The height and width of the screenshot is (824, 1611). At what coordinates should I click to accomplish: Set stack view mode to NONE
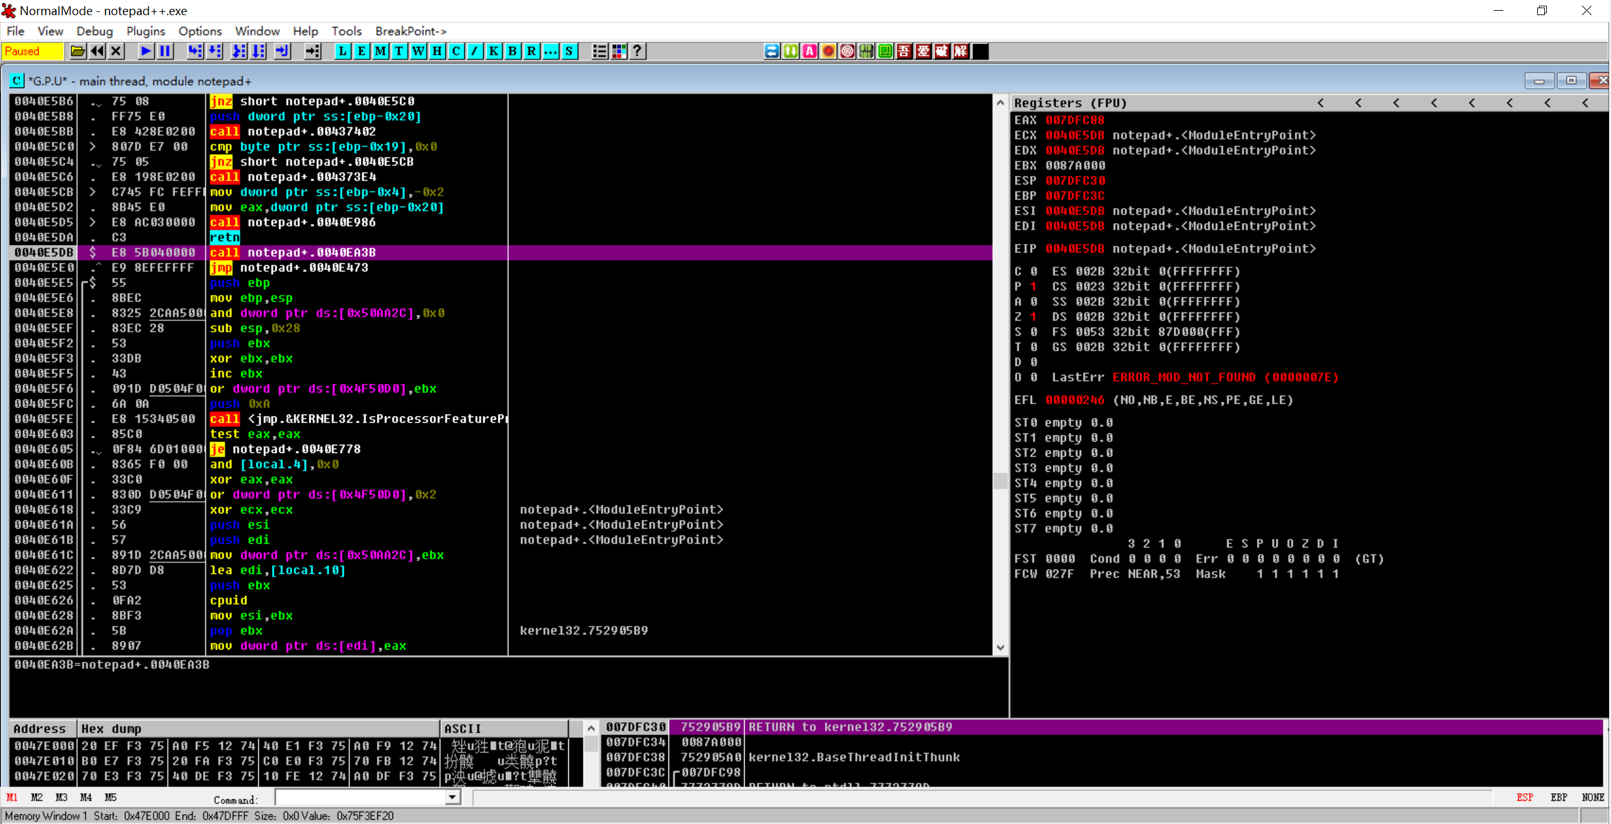1593,798
